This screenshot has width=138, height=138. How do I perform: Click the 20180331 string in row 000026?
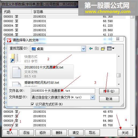pos(40,112)
